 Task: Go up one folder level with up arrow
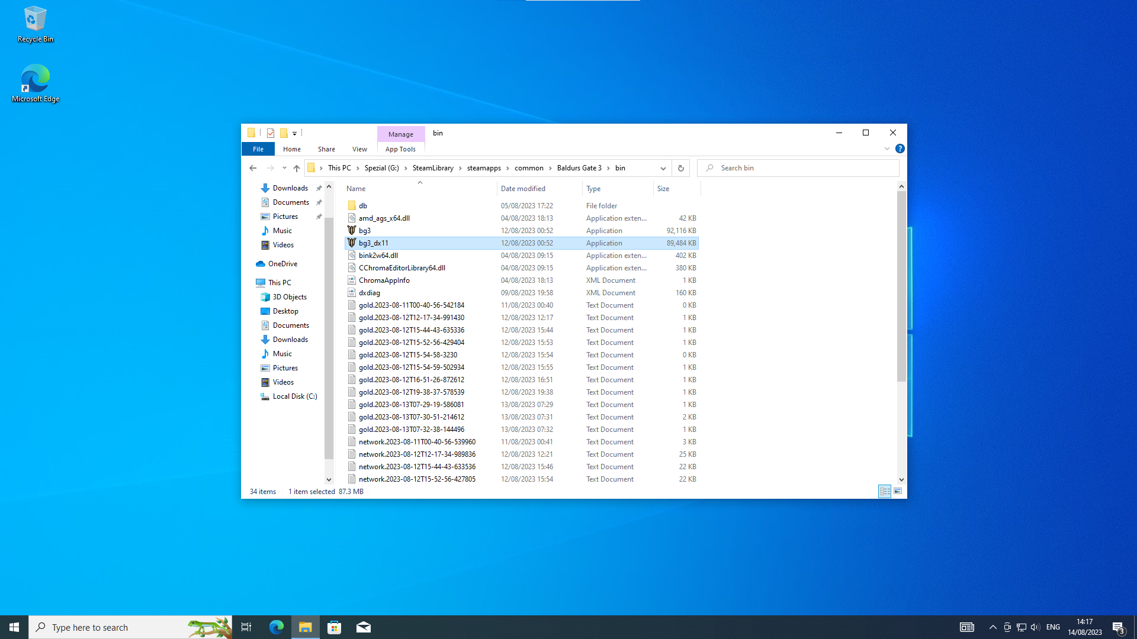coord(297,168)
